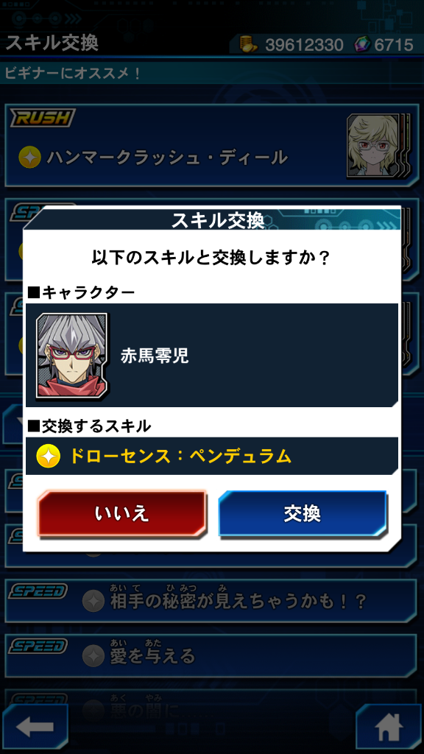Tap the gold skill star icon in dialog

point(48,456)
